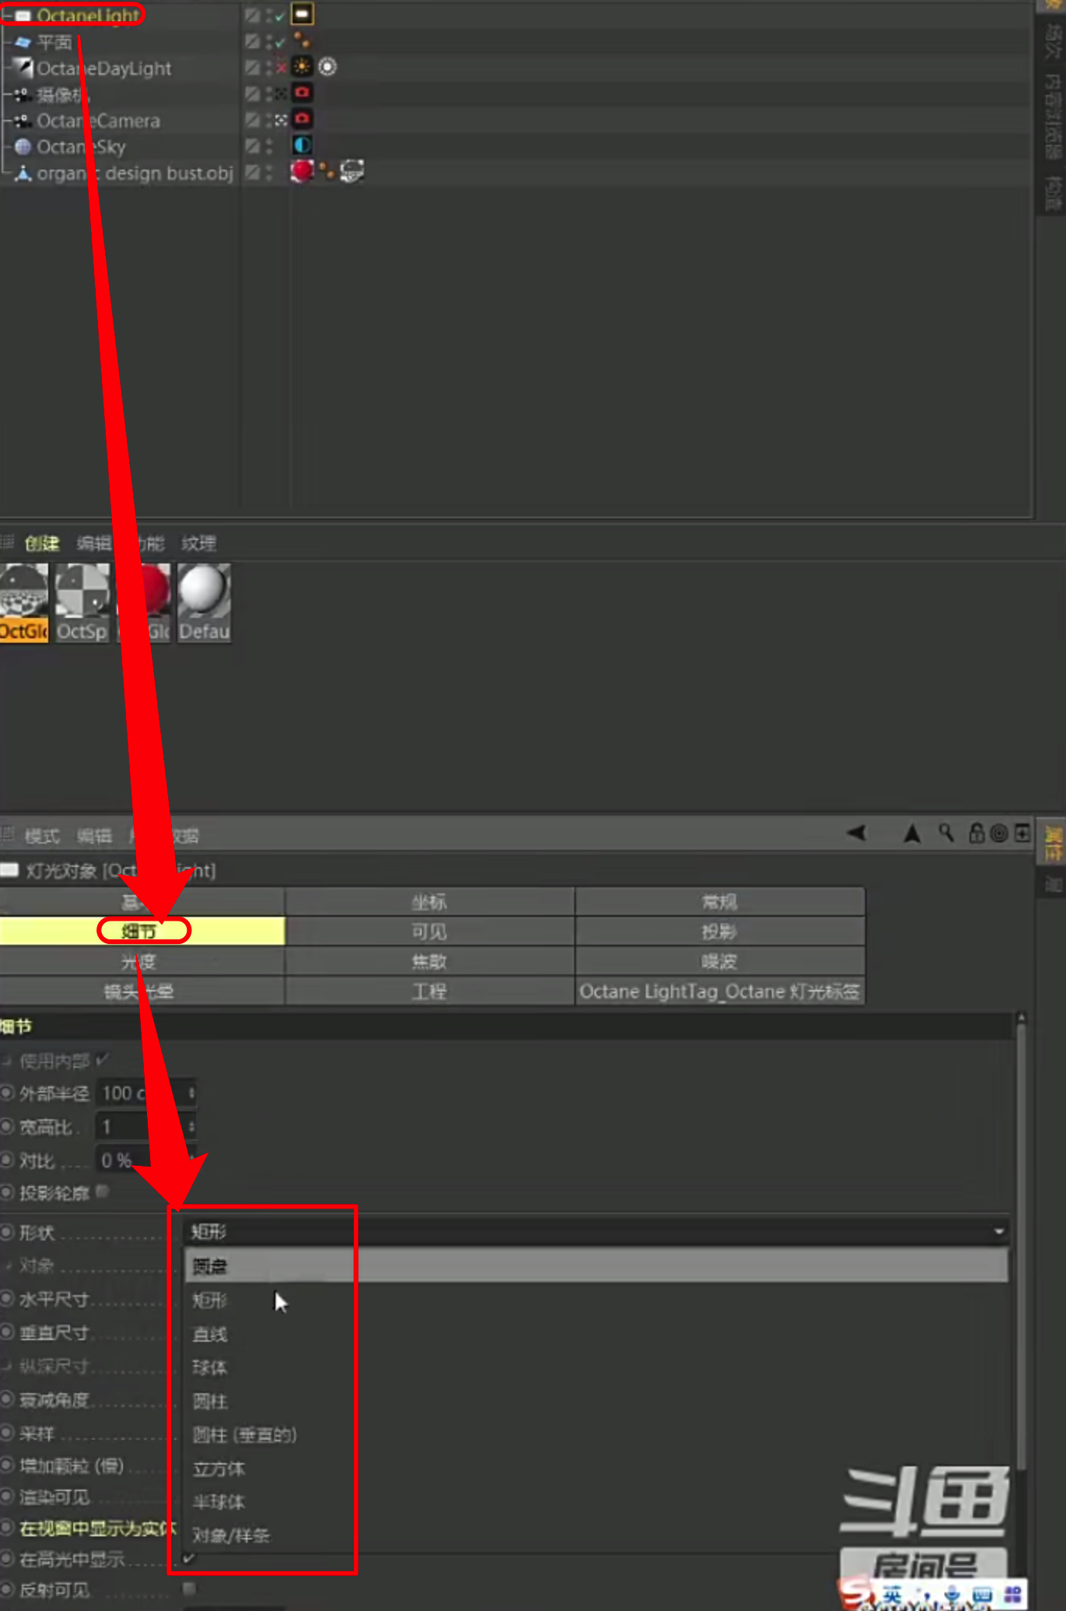The image size is (1066, 1611).
Task: Click the circular target icon beside lock
Action: coord(999,834)
